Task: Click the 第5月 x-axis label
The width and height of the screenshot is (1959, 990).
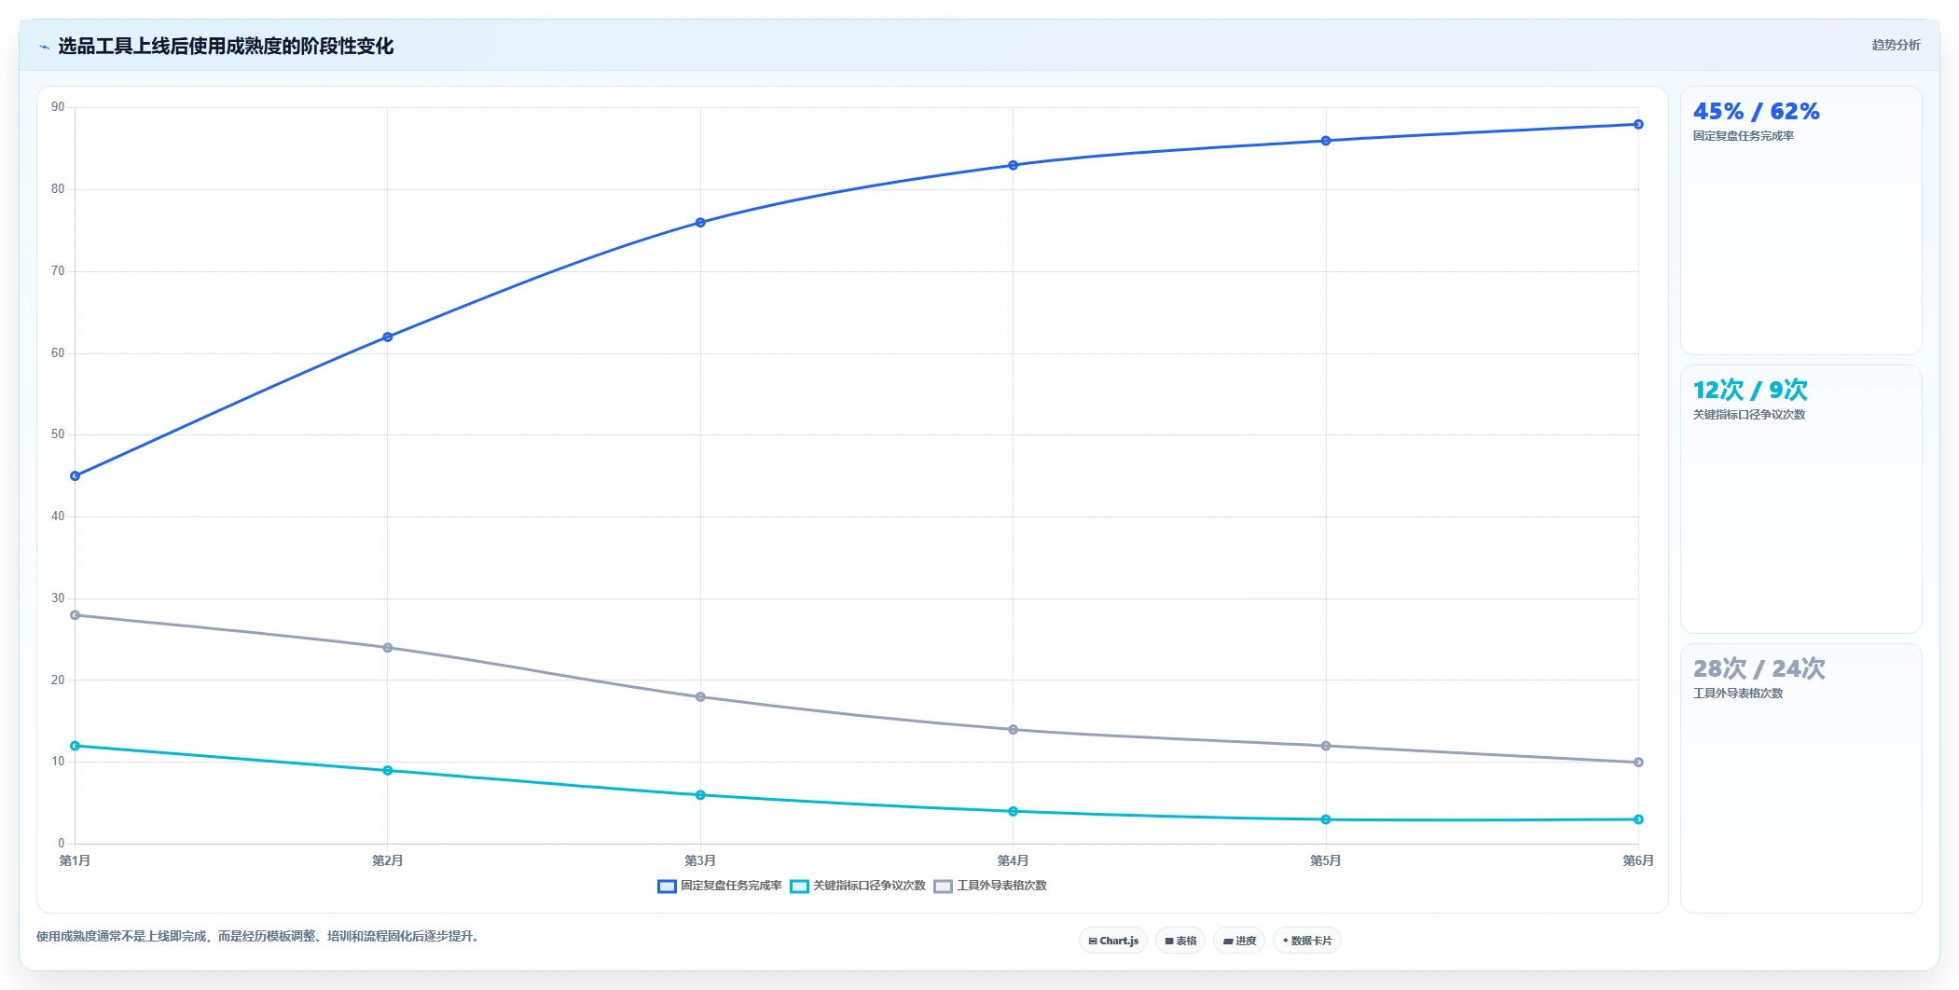Action: click(1326, 860)
